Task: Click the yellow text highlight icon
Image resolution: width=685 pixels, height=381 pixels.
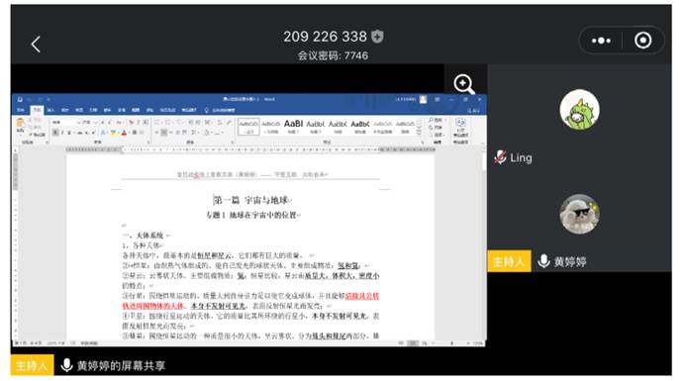Action: coord(113,133)
